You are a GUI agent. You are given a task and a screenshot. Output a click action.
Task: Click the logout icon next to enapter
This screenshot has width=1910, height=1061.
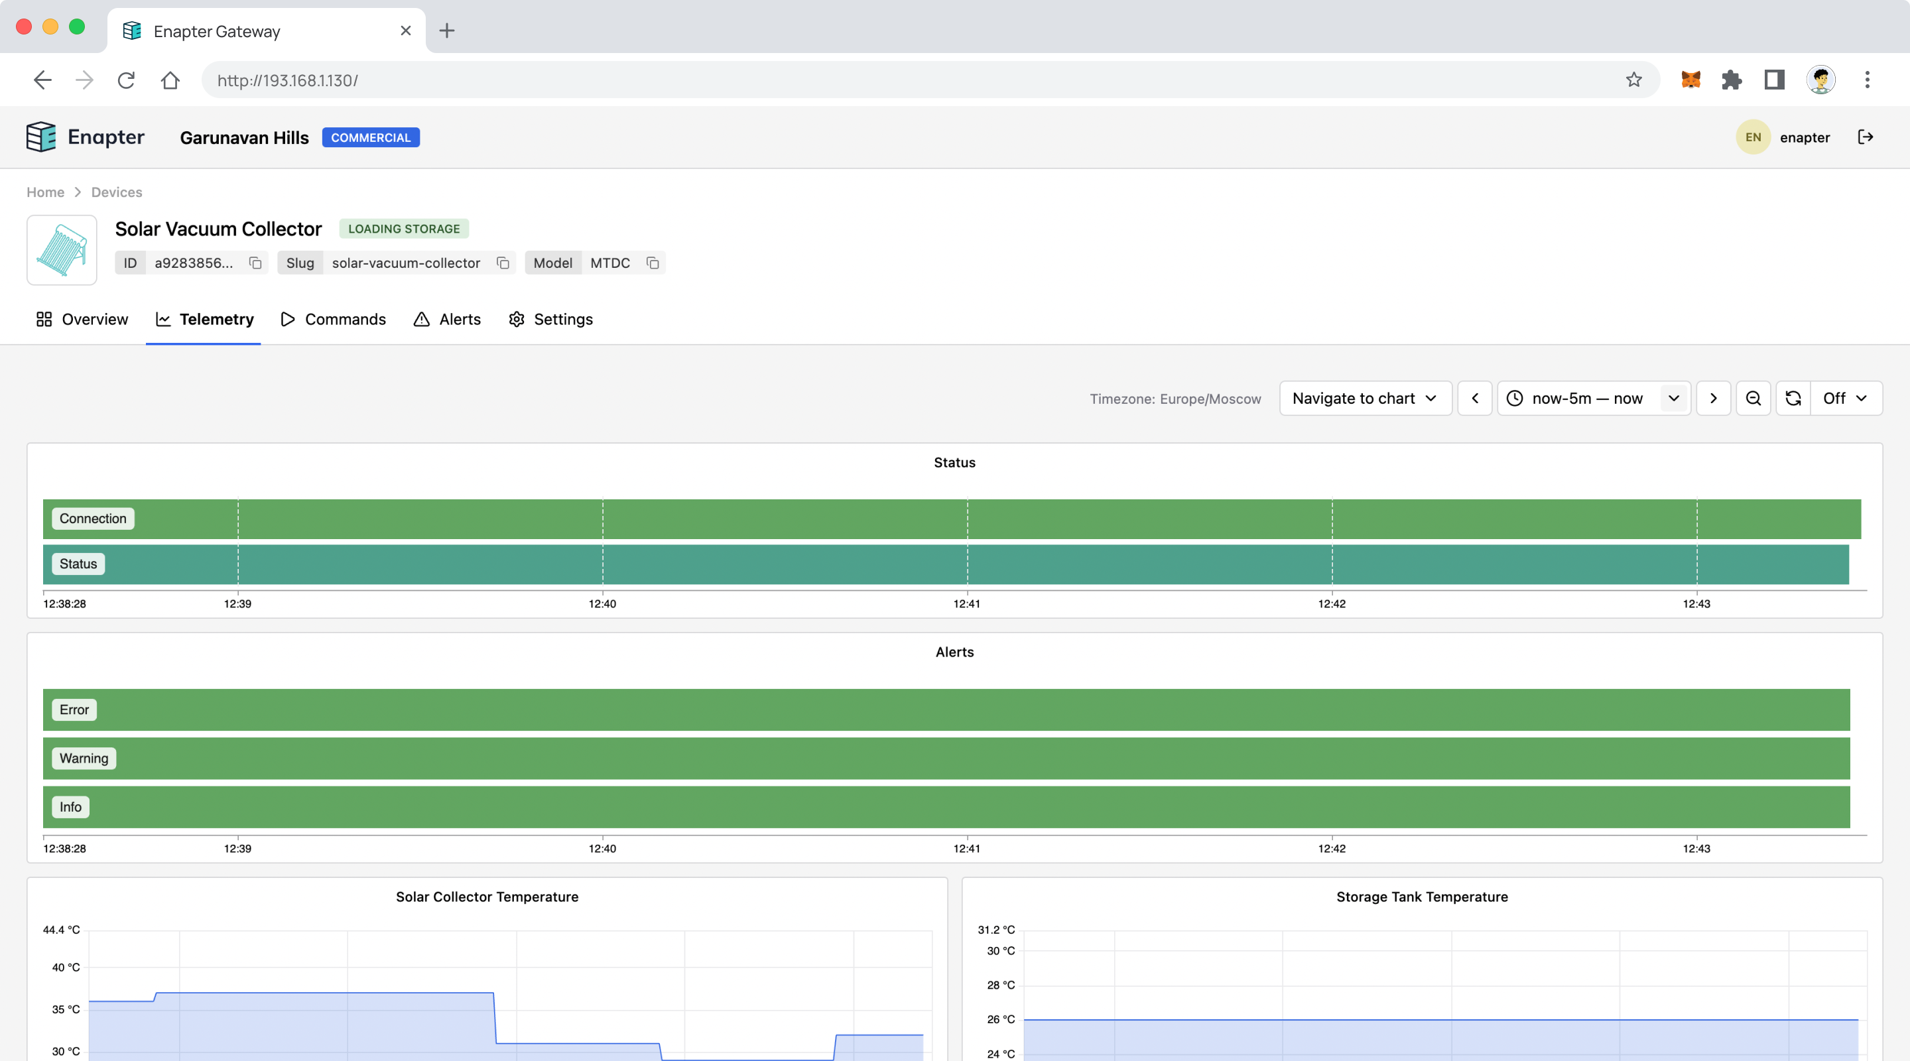click(x=1866, y=137)
